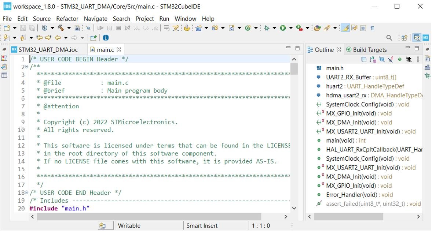This screenshot has width=432, height=232.
Task: Open the File menu
Action: point(7,19)
